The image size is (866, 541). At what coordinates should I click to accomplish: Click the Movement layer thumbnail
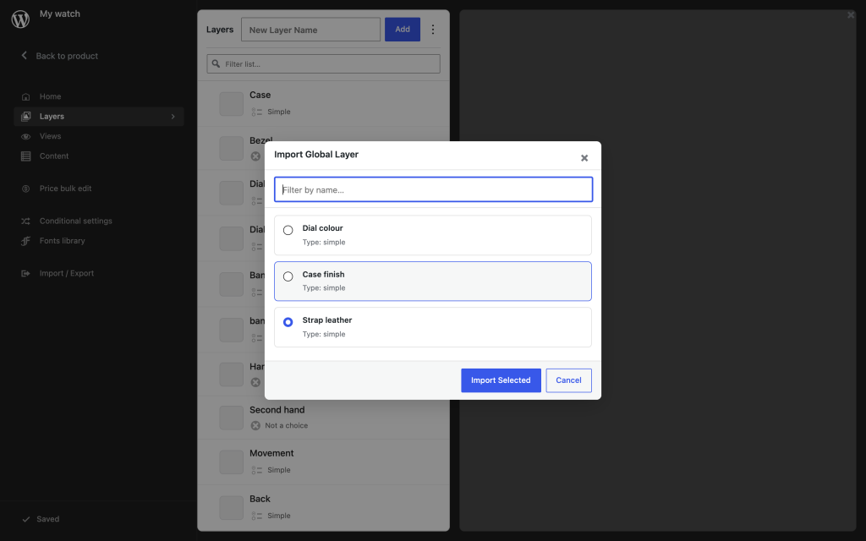coord(232,462)
